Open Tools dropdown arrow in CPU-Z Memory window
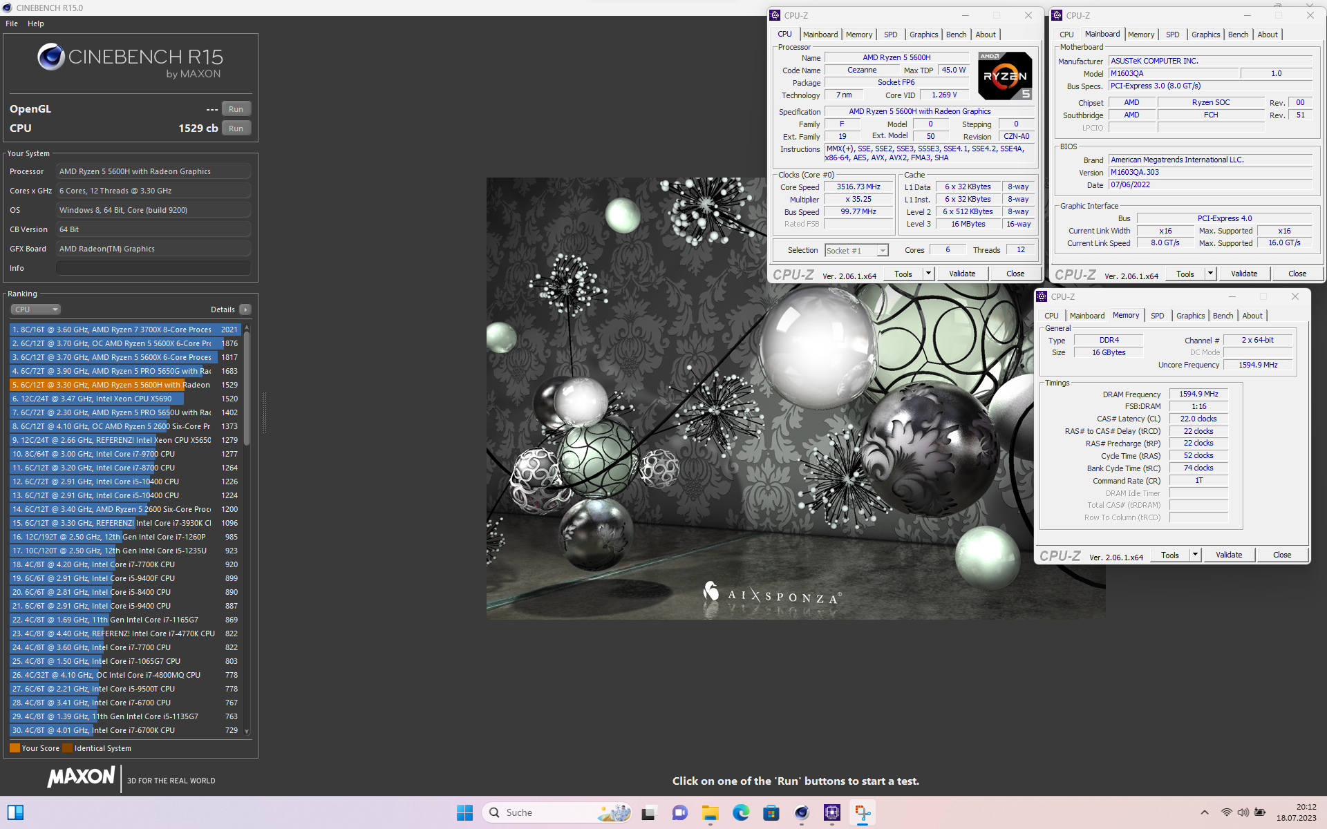Image resolution: width=1327 pixels, height=829 pixels. [1195, 555]
